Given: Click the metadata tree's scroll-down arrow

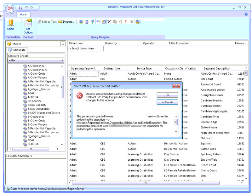Looking at the screenshot, I should coord(62,145).
